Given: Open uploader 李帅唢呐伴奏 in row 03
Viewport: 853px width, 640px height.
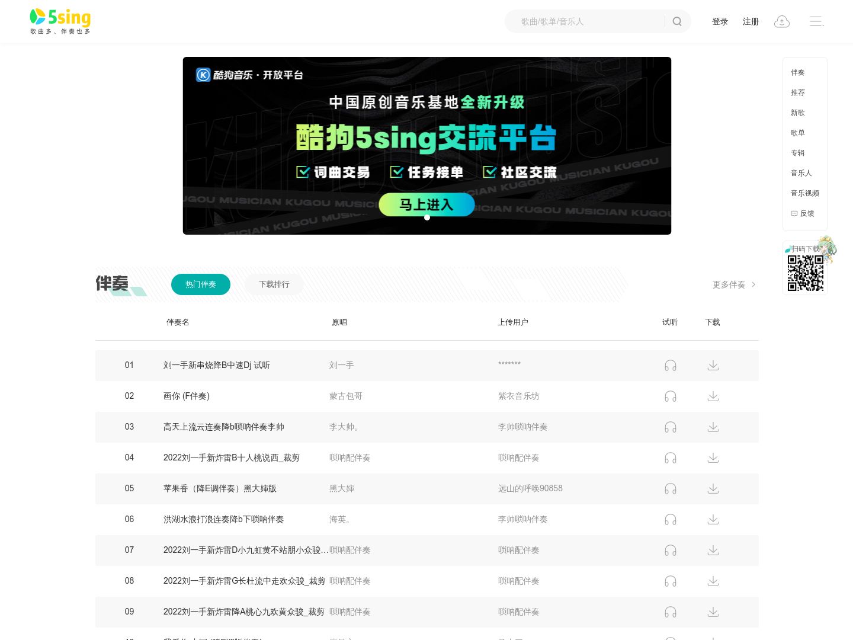Looking at the screenshot, I should (523, 427).
